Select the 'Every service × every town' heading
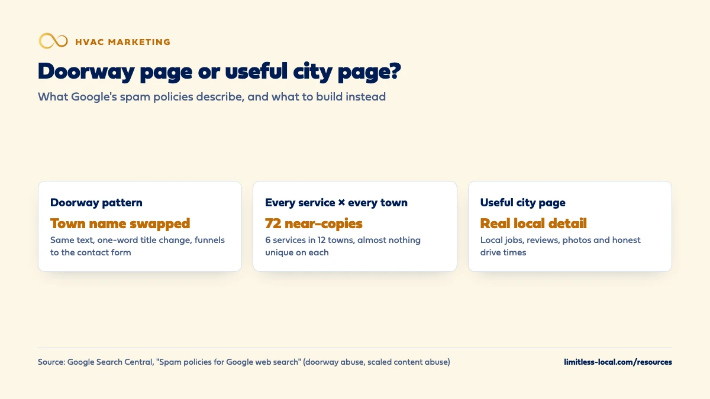The image size is (710, 399). (x=336, y=203)
